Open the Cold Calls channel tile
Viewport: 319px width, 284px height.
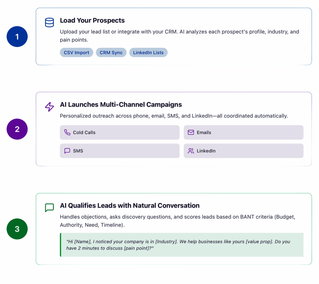[120, 132]
